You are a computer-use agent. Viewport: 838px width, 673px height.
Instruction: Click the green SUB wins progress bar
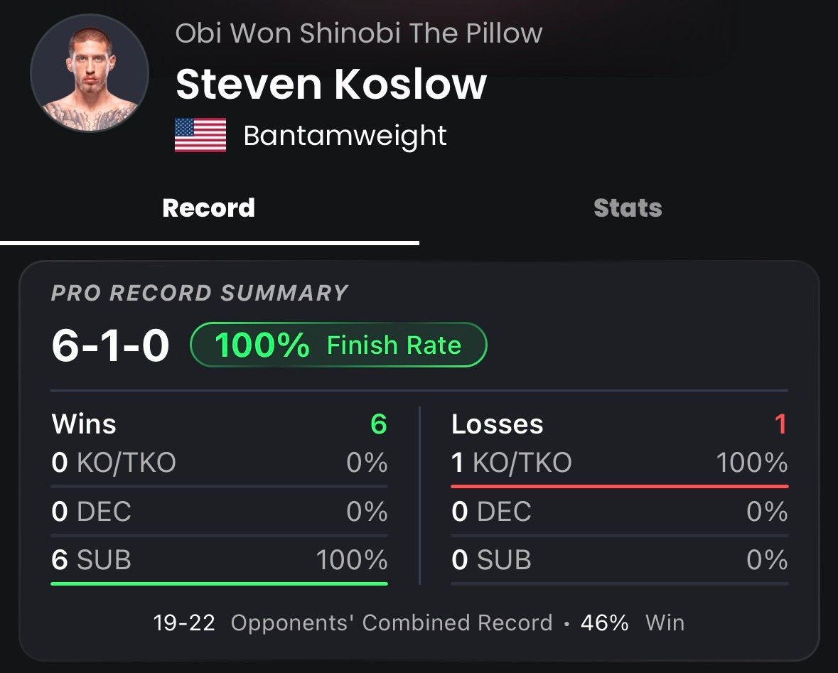click(219, 583)
